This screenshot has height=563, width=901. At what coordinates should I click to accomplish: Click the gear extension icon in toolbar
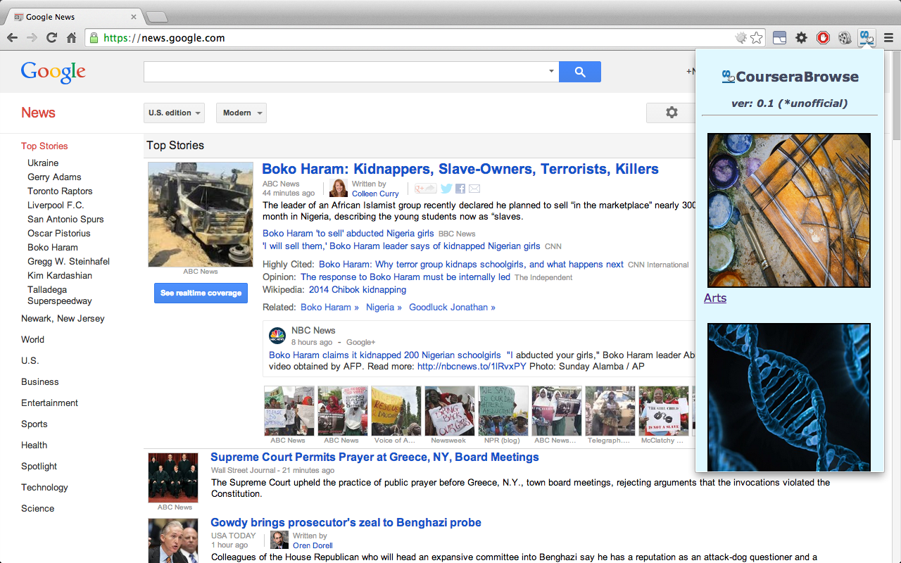[x=801, y=38]
